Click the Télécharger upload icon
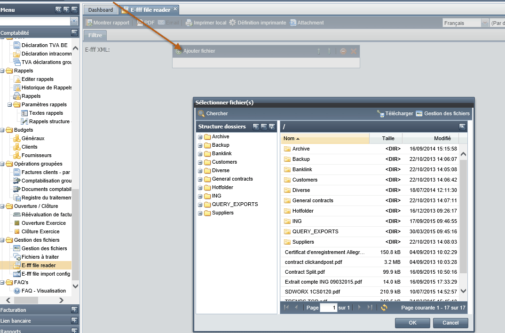This screenshot has width=505, height=333. pos(381,114)
